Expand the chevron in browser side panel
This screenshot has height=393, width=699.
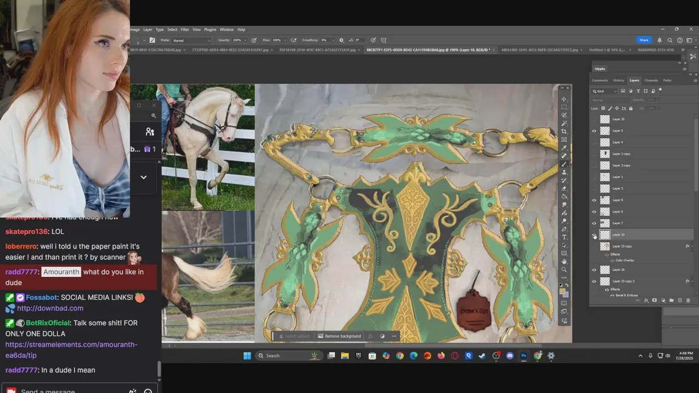click(144, 177)
